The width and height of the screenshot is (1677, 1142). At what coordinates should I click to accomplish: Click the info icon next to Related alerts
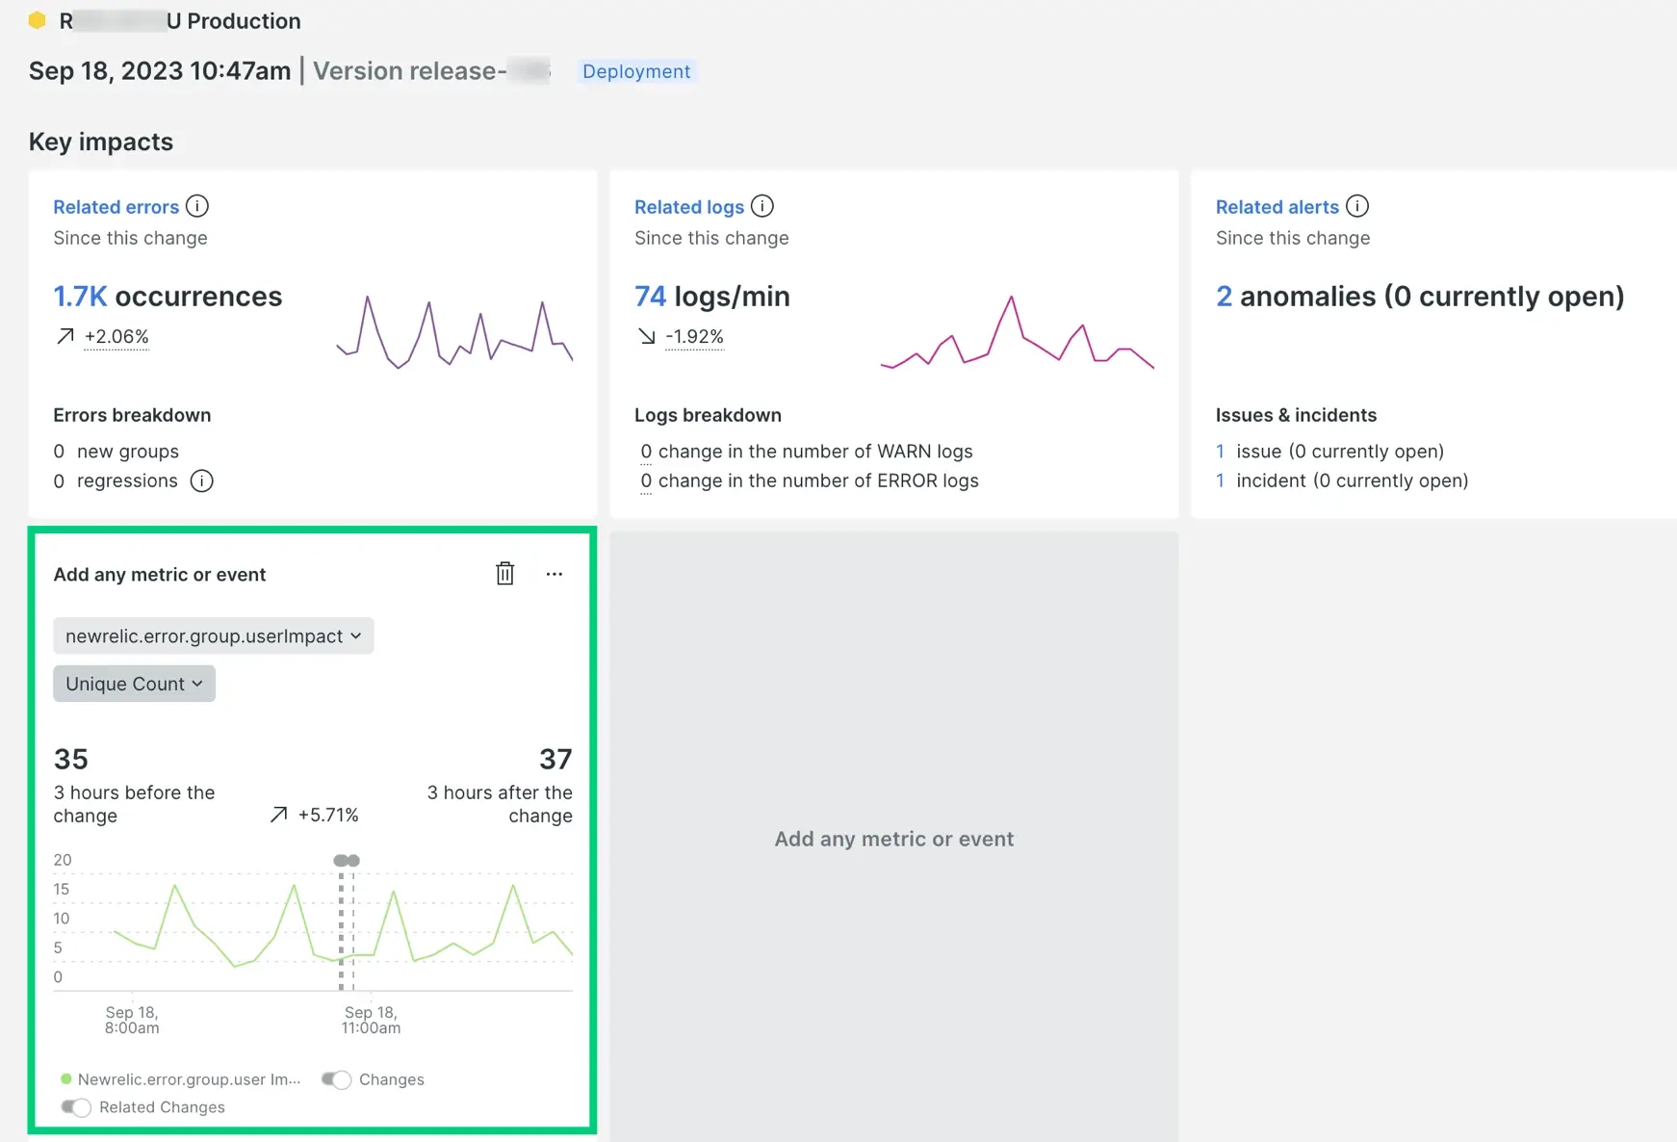(1357, 206)
